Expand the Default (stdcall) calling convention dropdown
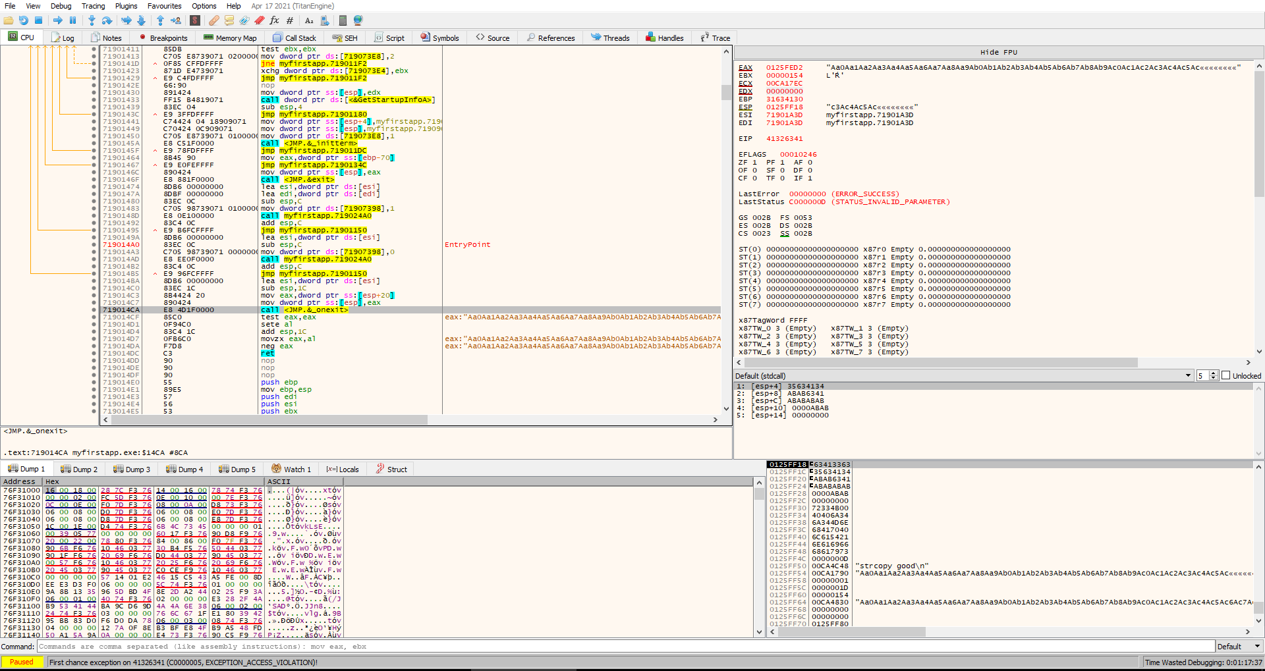Viewport: 1265px width, 671px height. (x=1188, y=375)
